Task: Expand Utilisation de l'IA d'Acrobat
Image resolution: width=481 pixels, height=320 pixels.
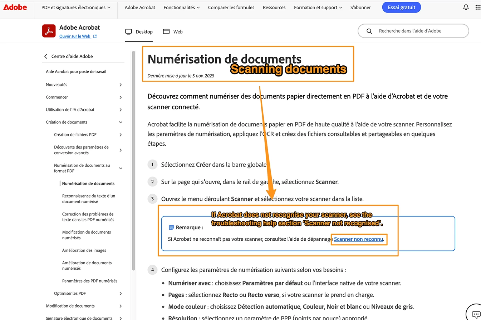Action: coord(84,110)
